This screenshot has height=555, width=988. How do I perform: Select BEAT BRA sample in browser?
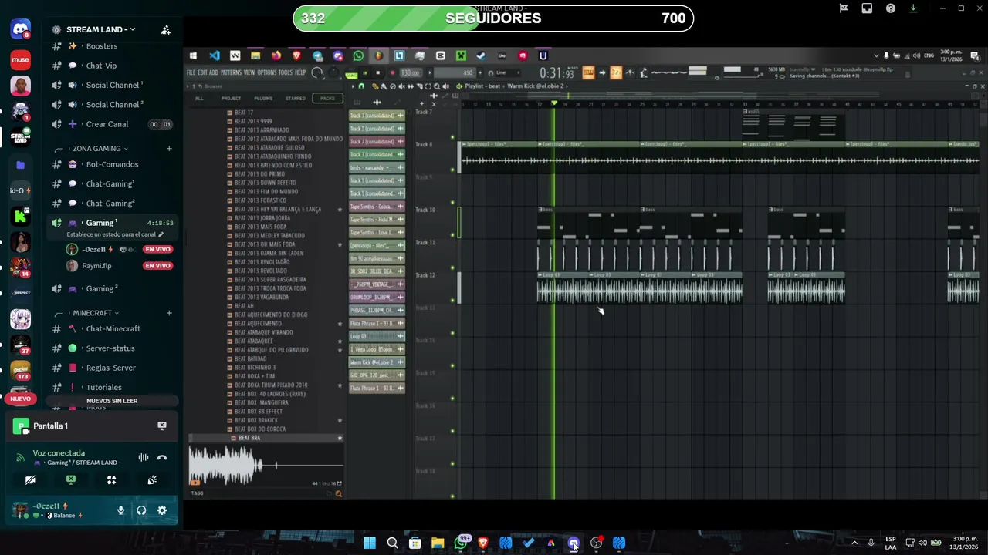(x=249, y=438)
